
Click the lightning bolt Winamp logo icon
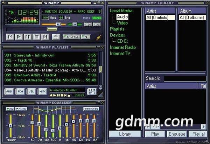coord(98,38)
